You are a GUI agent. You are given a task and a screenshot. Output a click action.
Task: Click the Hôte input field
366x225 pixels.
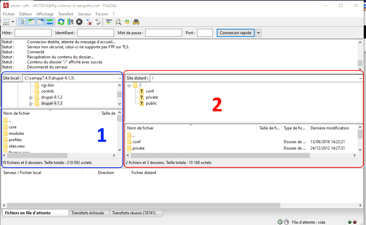click(x=33, y=33)
